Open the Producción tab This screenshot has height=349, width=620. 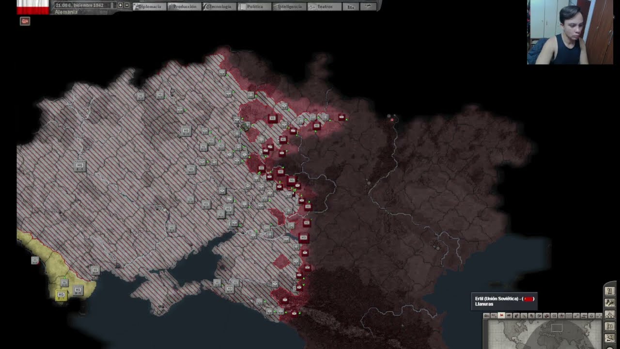pyautogui.click(x=185, y=6)
